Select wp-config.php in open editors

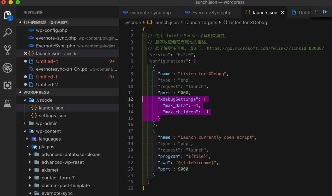coord(52,30)
